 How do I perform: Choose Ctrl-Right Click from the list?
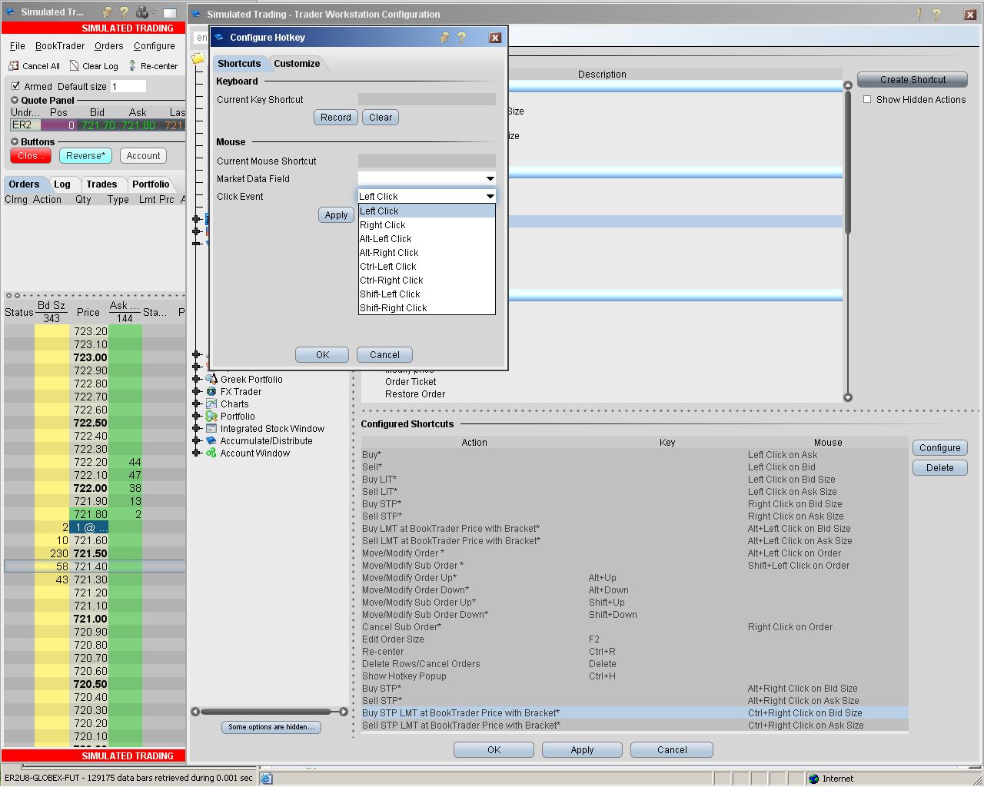391,281
